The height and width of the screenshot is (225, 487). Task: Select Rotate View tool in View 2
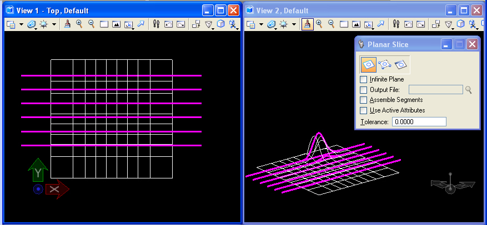[368, 24]
